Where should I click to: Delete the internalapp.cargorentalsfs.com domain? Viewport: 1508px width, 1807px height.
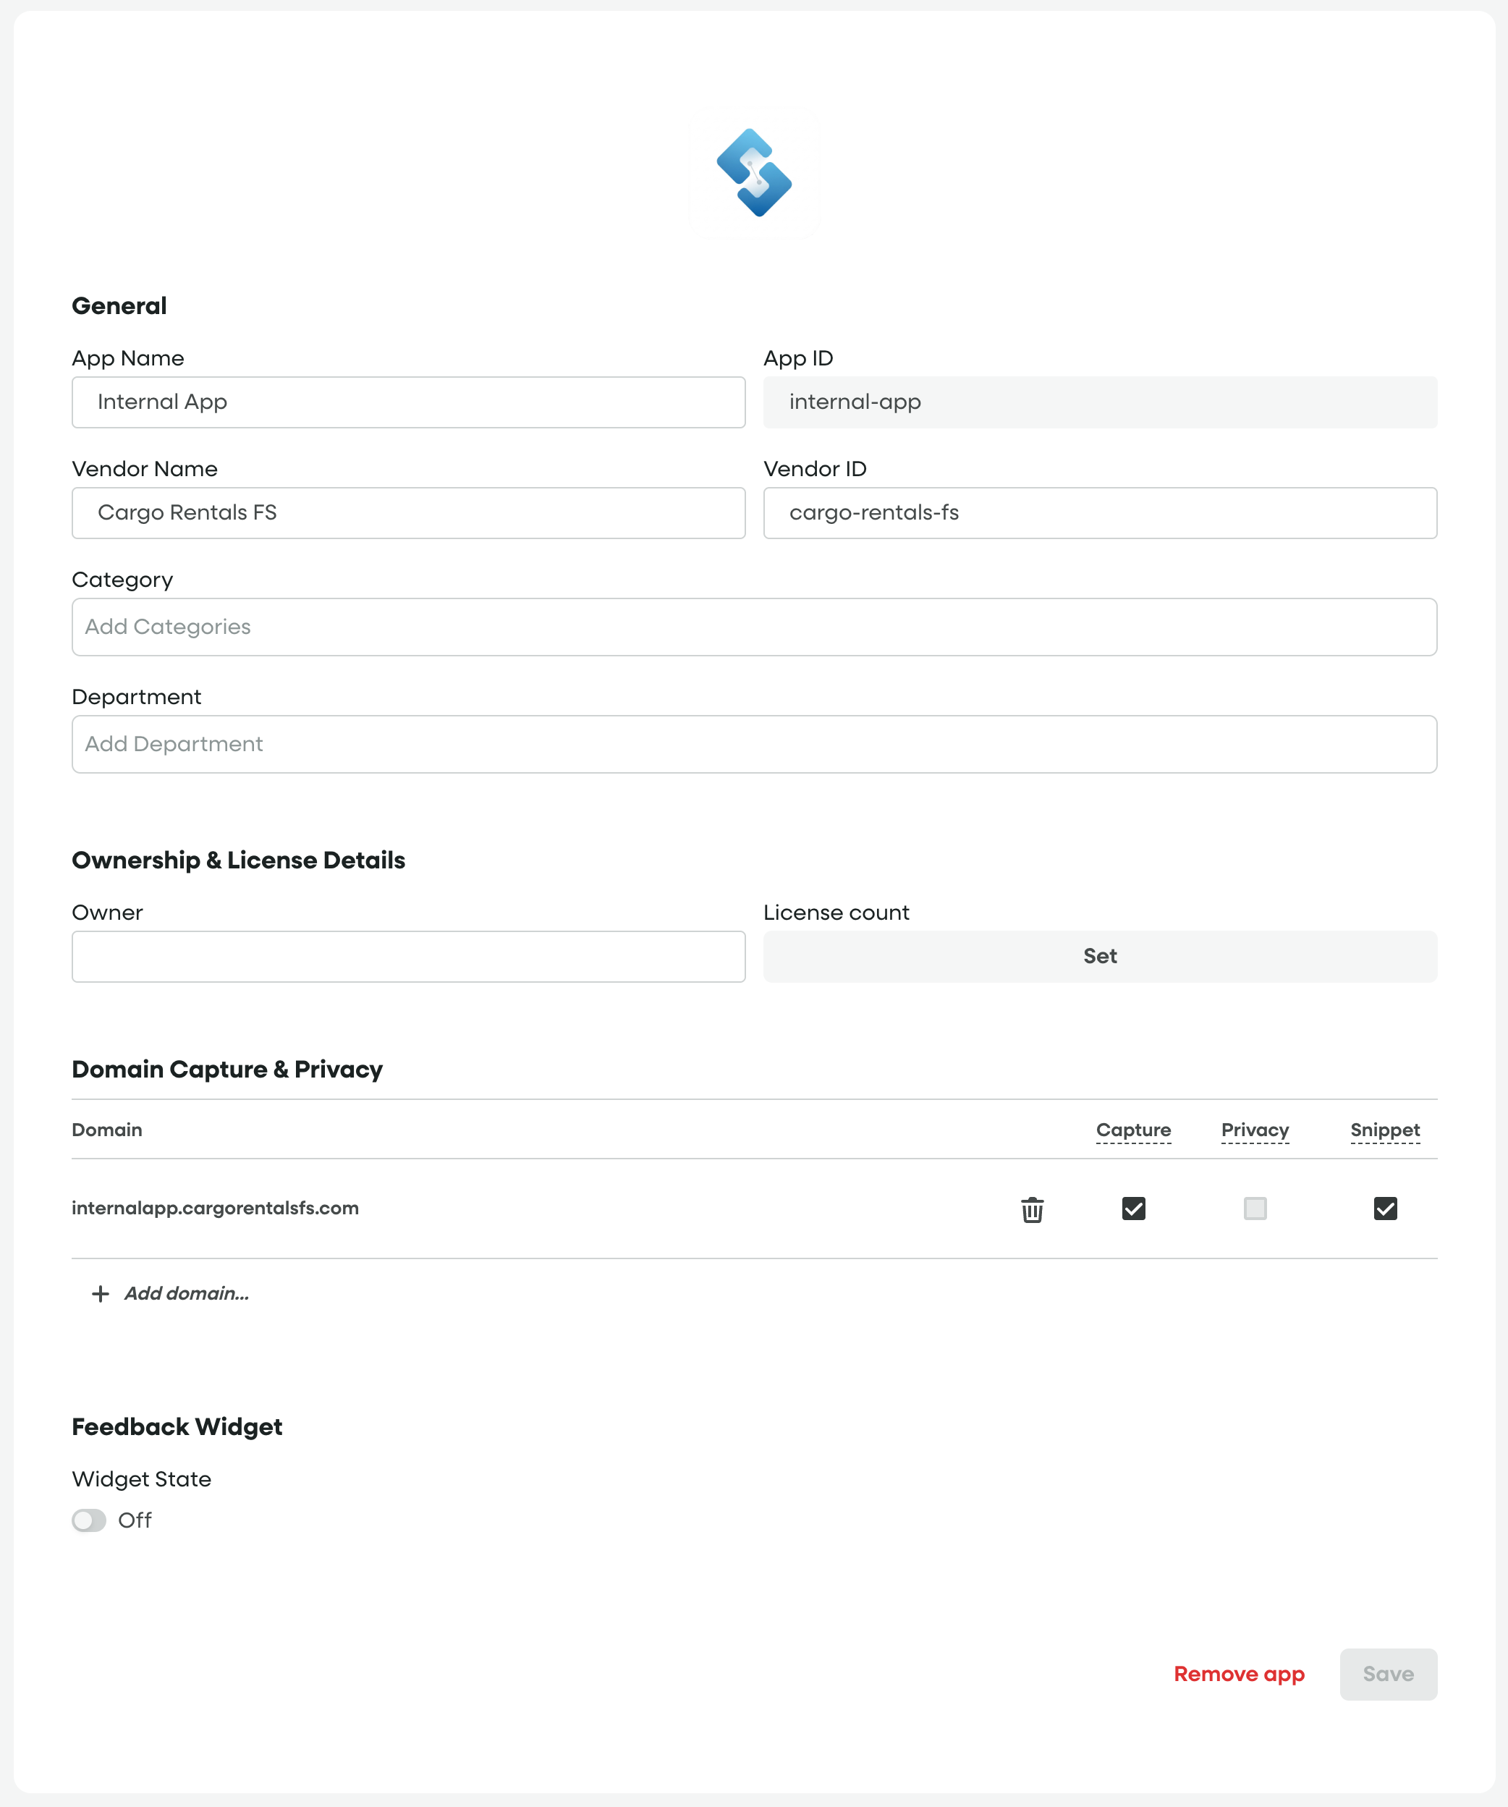point(1031,1209)
